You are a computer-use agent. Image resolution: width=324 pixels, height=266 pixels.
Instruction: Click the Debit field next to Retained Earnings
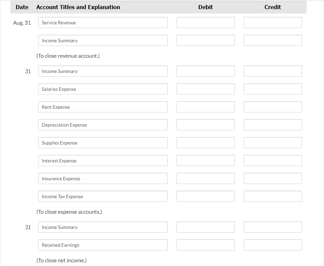coord(205,245)
